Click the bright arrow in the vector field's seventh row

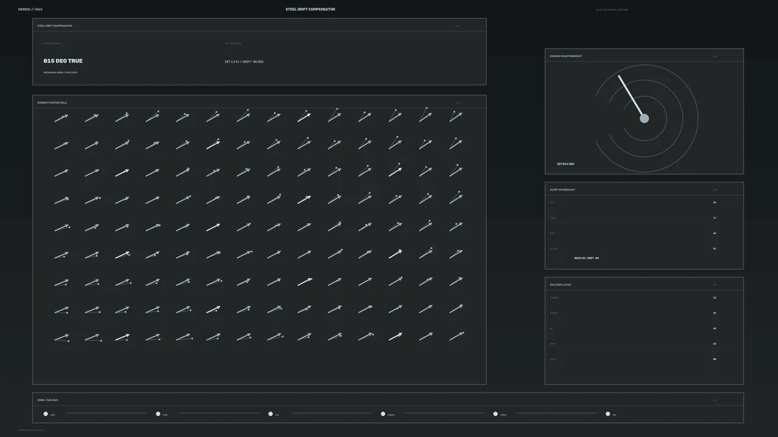click(305, 282)
